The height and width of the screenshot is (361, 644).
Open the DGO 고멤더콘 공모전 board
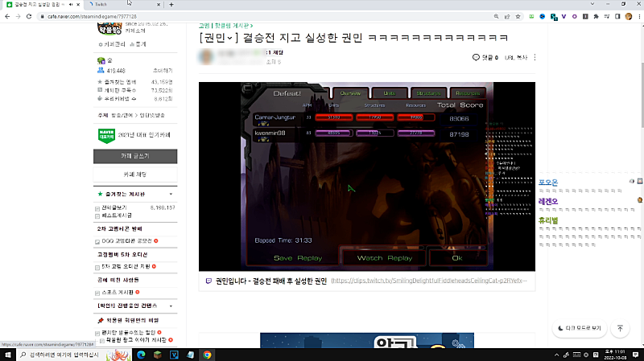click(x=127, y=241)
